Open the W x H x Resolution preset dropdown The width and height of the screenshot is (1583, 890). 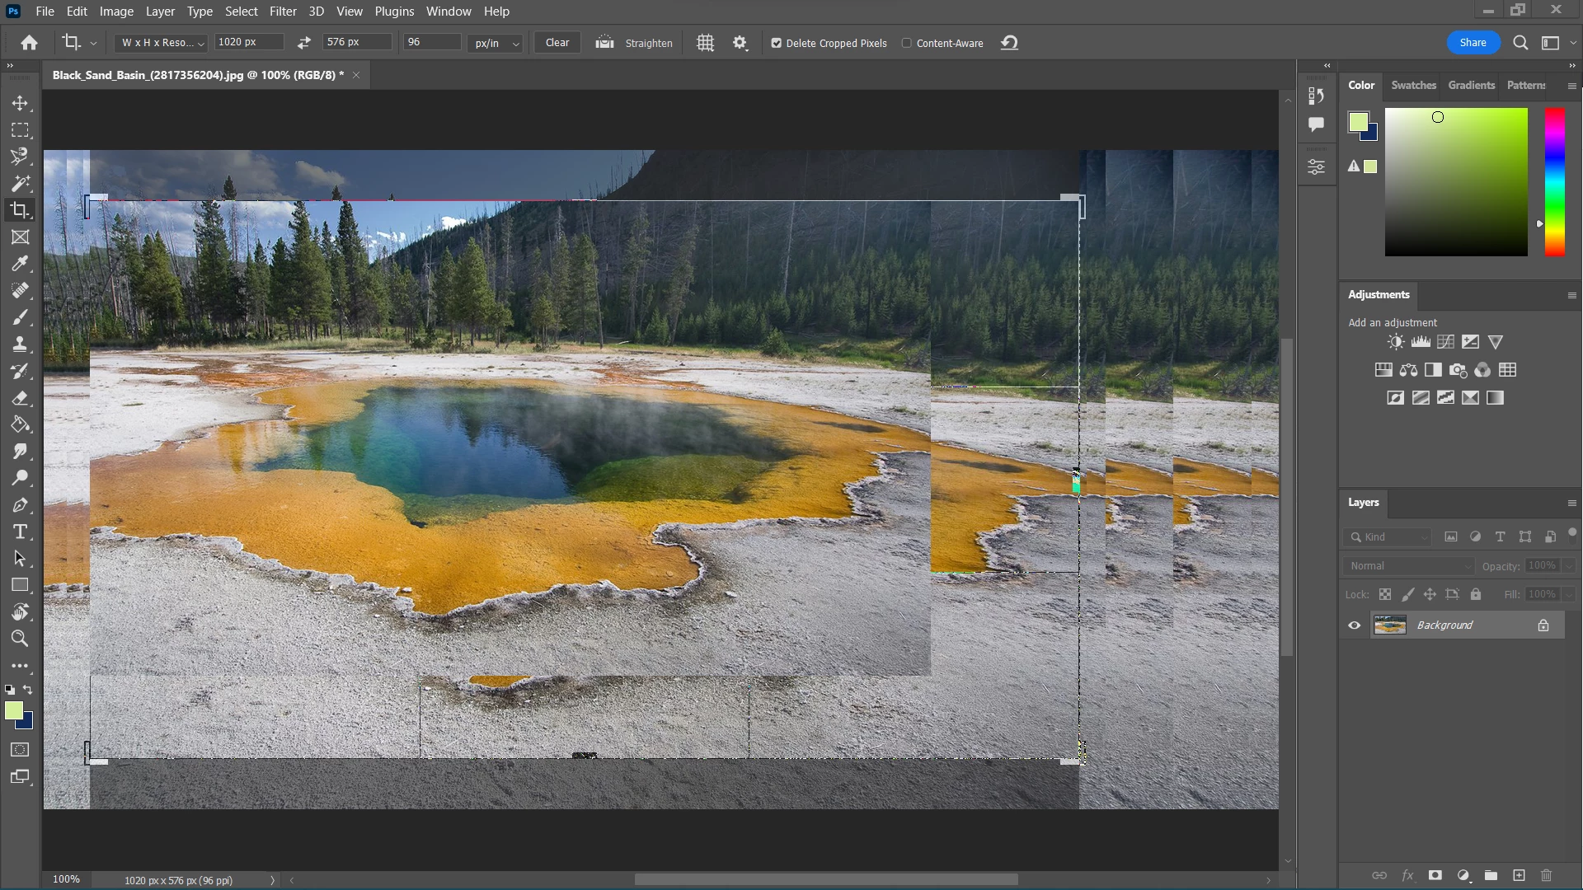162,43
